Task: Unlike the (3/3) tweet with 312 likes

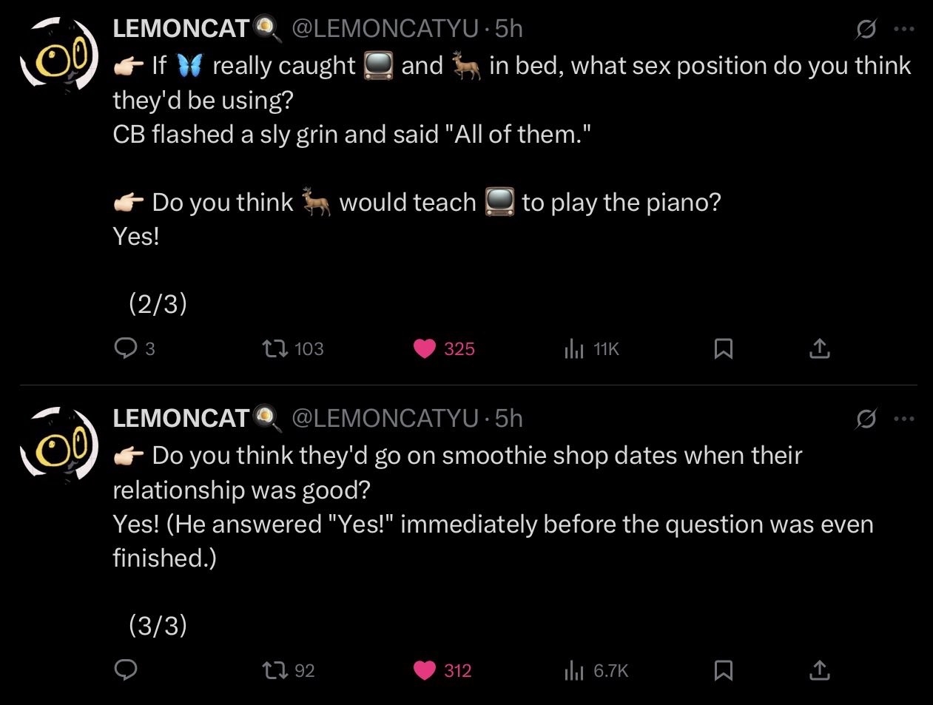Action: (x=425, y=670)
